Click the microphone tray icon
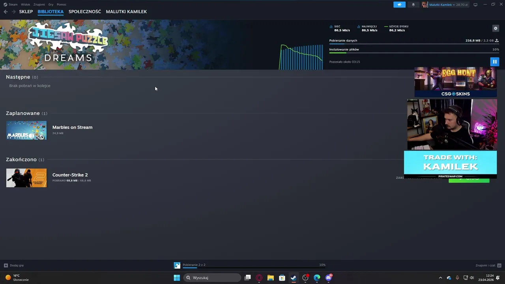Image resolution: width=505 pixels, height=284 pixels. (457, 278)
